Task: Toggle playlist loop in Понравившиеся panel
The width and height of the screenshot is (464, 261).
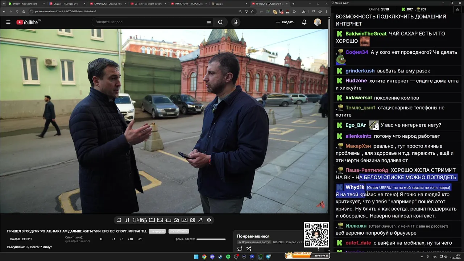Action: (x=240, y=249)
